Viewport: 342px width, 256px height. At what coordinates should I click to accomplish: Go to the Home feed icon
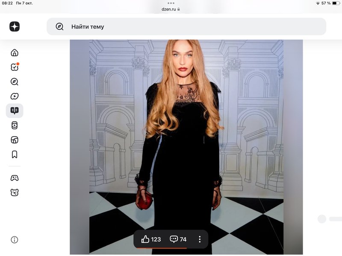point(15,52)
